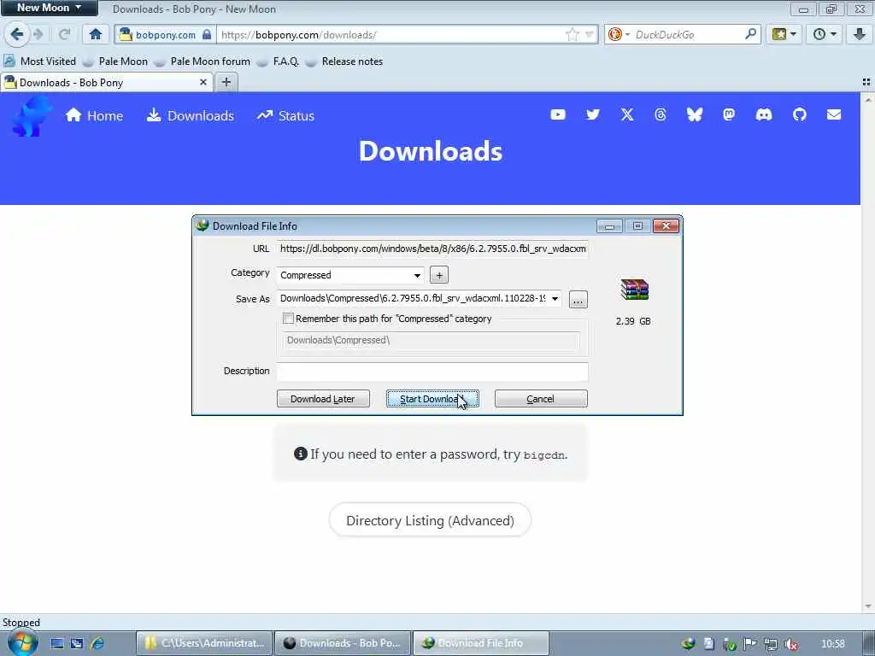The image size is (875, 656).
Task: Open the bookmarks toolbar button
Action: click(x=784, y=34)
